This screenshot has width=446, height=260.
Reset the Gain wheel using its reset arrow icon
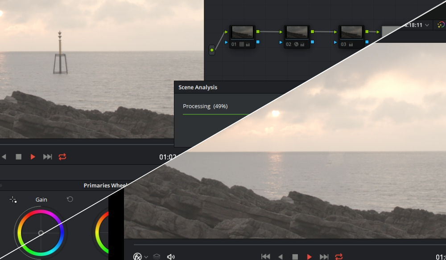tap(70, 199)
